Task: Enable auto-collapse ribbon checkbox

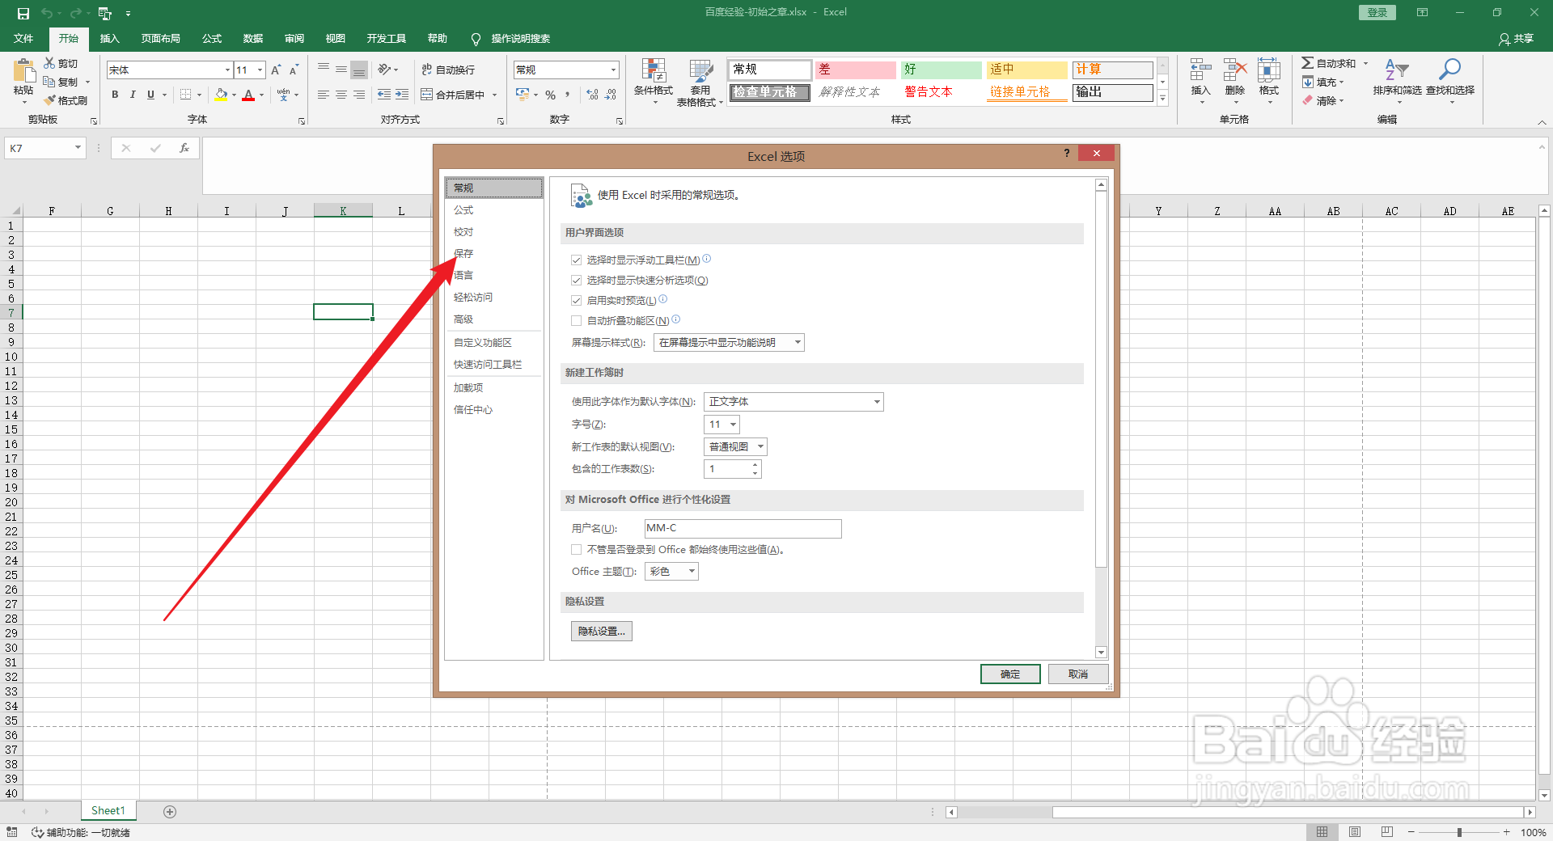Action: pyautogui.click(x=577, y=321)
